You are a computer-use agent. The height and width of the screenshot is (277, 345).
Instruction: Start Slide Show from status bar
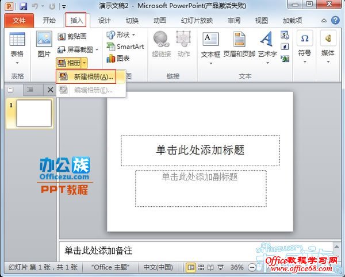[220, 268]
